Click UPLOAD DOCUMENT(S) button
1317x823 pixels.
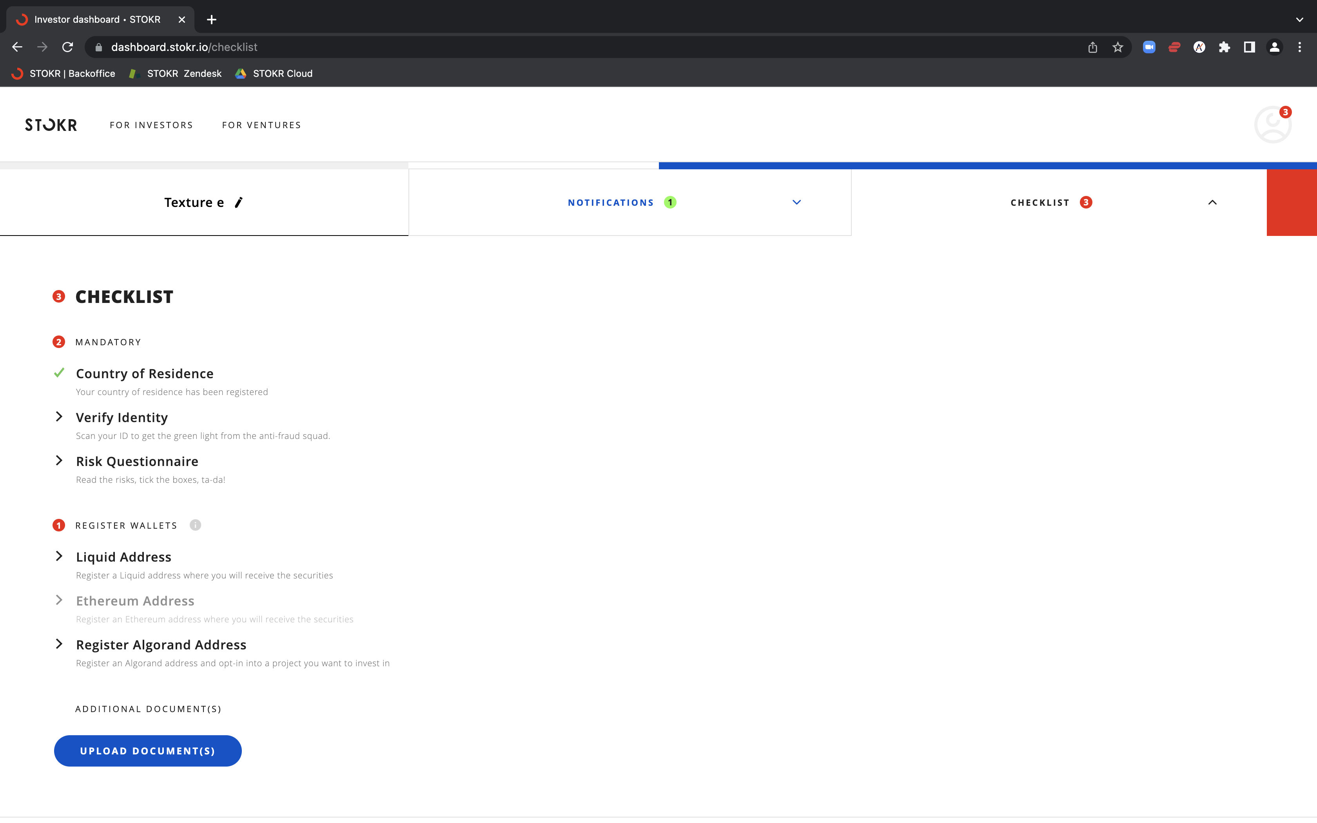pos(147,751)
